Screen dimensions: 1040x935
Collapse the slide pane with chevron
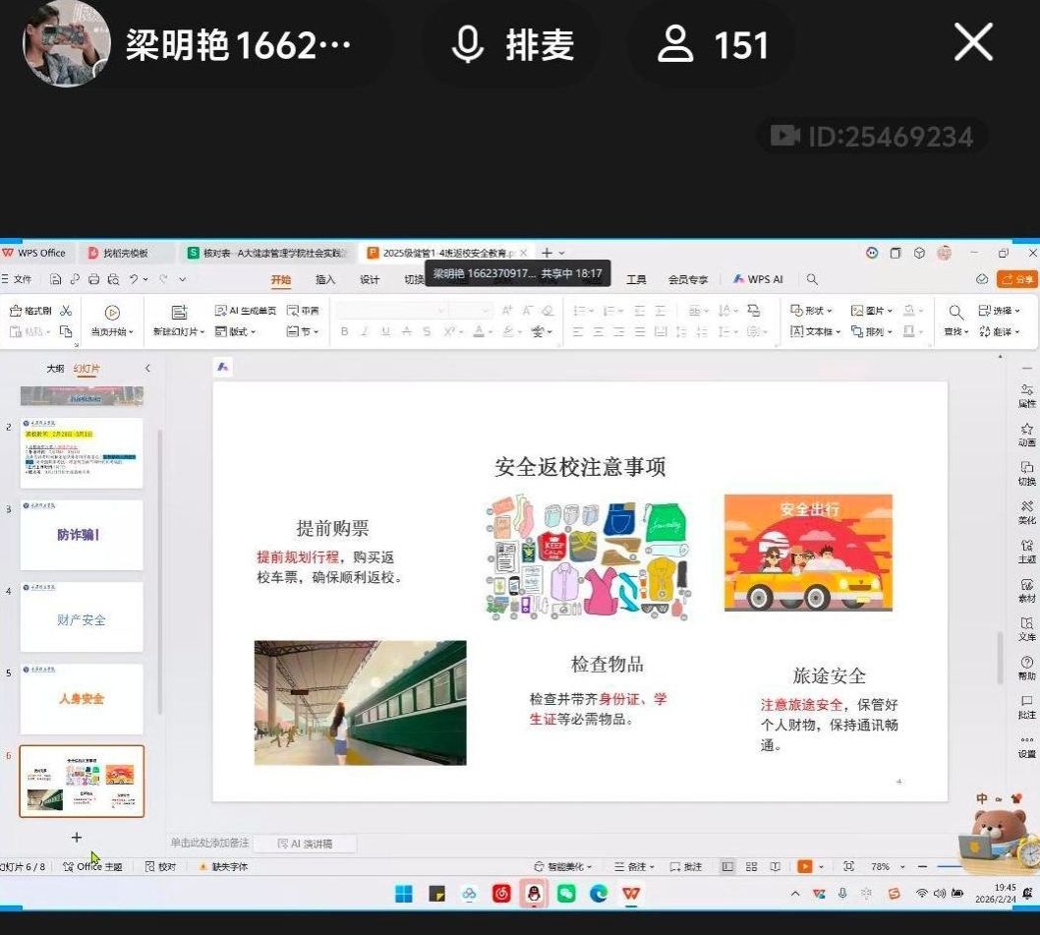[147, 369]
